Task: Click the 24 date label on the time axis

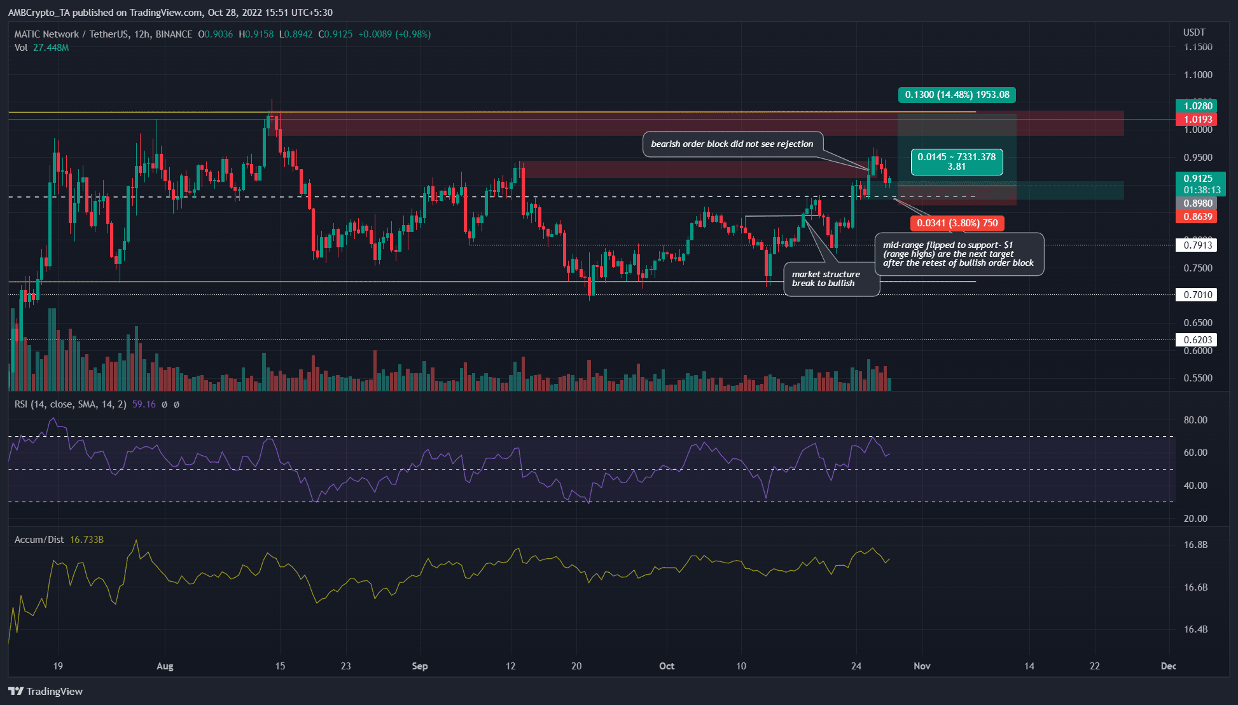Action: click(x=856, y=666)
